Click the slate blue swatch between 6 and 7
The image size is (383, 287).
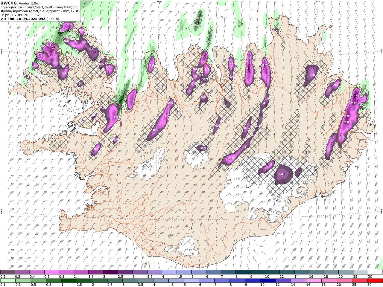click(213, 272)
